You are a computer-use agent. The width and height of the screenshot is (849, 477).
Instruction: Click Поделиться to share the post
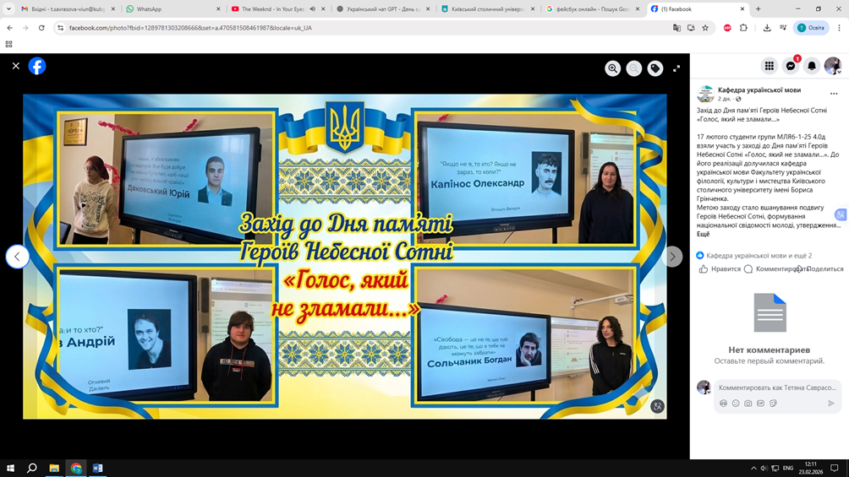tap(820, 268)
